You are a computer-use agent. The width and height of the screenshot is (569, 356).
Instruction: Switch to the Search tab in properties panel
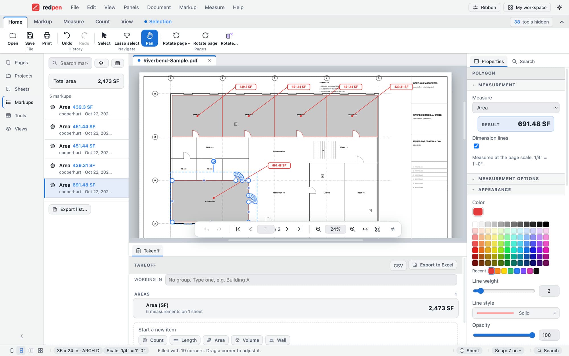[x=523, y=61]
